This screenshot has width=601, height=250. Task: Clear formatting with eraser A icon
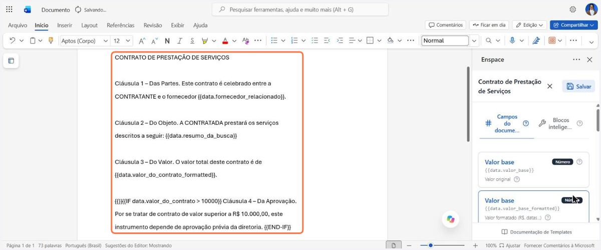point(245,41)
